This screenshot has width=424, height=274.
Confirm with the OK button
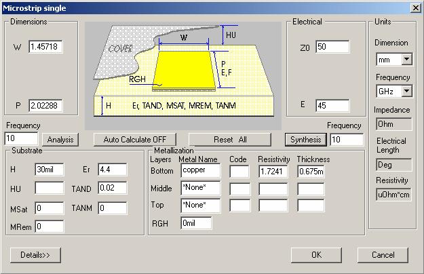click(316, 255)
